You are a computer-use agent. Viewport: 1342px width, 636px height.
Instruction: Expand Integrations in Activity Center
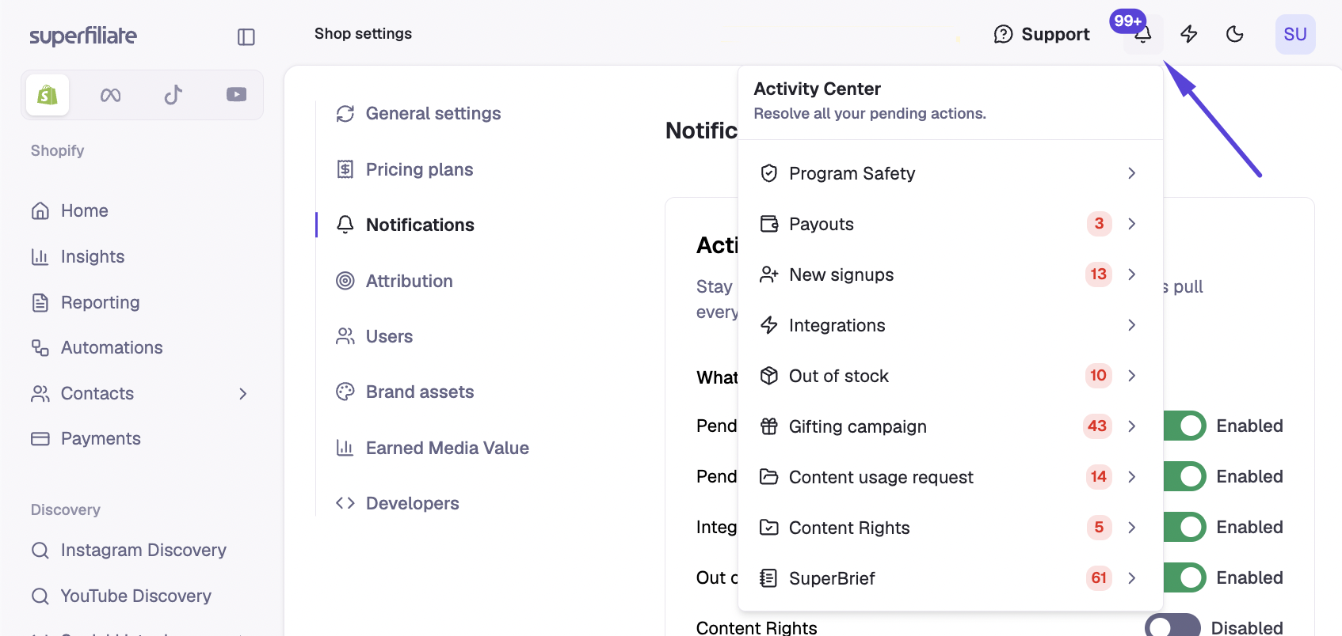(x=950, y=325)
